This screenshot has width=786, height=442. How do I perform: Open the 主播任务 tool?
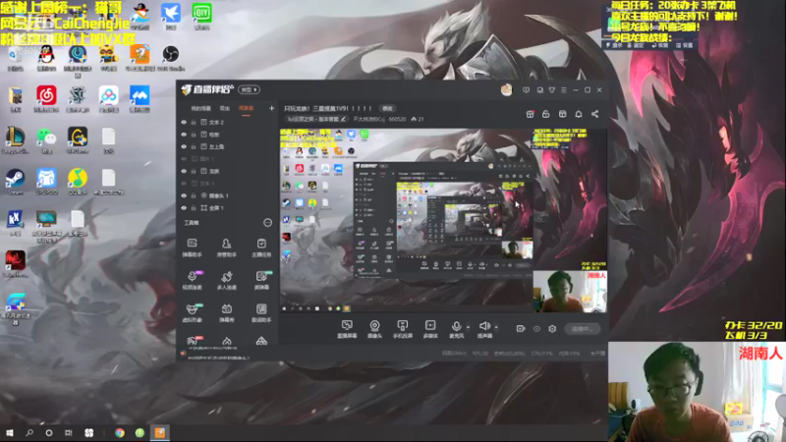point(261,248)
